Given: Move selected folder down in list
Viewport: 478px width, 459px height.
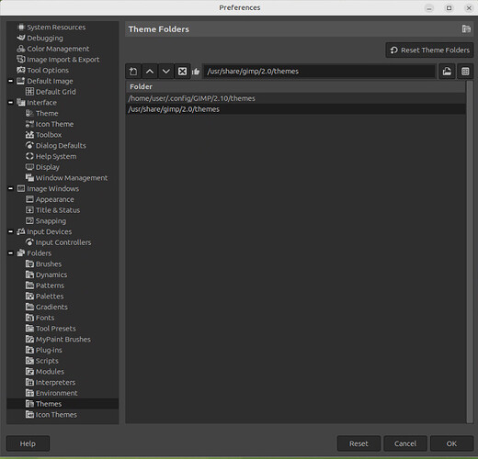Looking at the screenshot, I should point(165,72).
